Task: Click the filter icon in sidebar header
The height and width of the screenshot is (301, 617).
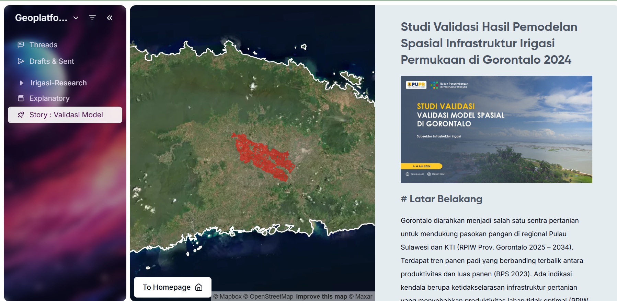Action: point(92,18)
